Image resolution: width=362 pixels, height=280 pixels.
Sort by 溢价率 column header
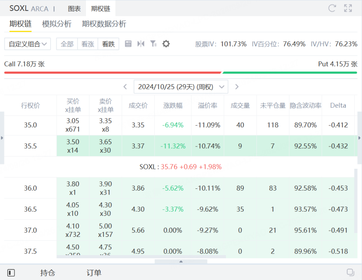[x=208, y=106]
